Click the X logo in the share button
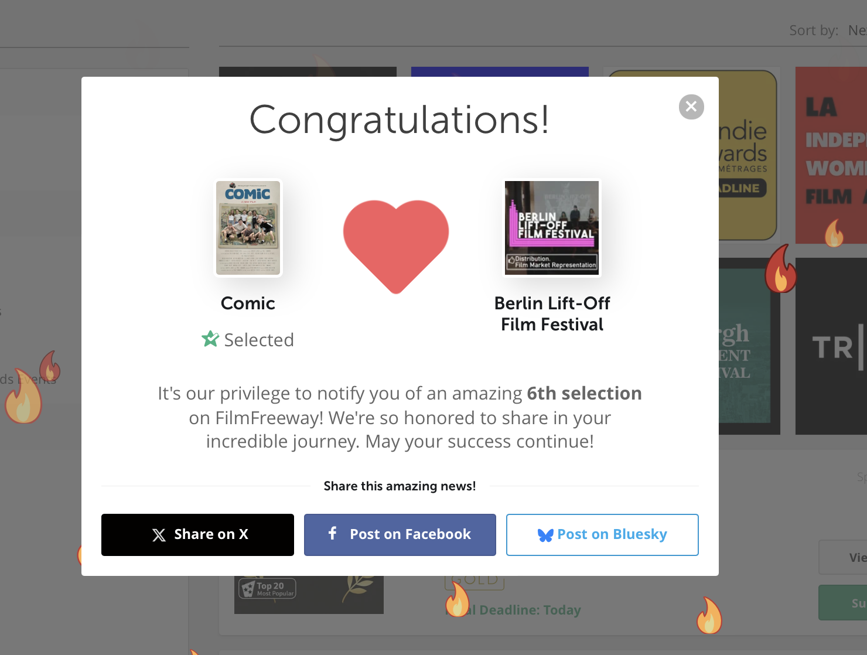Screen dimensions: 867x655 159,535
